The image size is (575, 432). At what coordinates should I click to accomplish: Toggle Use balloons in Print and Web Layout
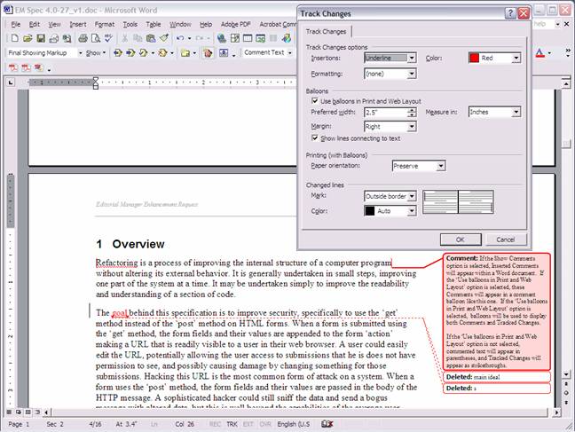coord(316,102)
